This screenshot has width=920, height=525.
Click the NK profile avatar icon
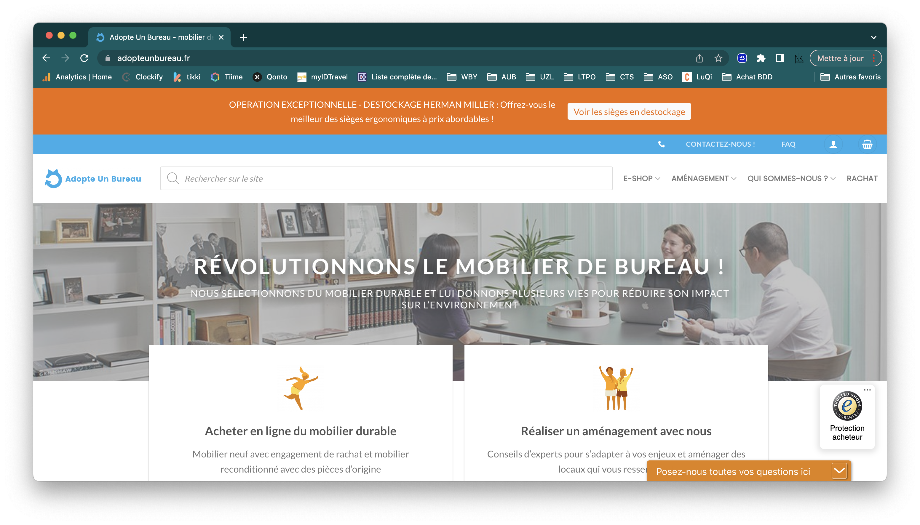[x=798, y=58]
